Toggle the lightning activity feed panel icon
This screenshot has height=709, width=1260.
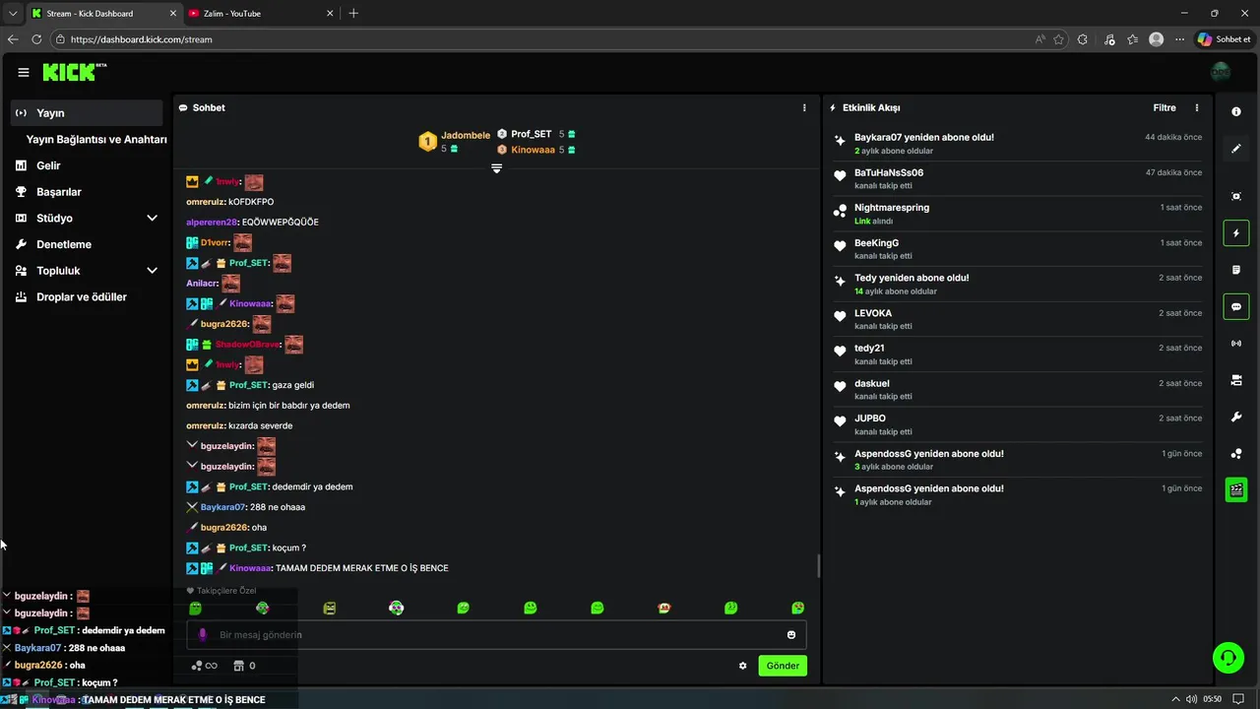pos(1236,233)
